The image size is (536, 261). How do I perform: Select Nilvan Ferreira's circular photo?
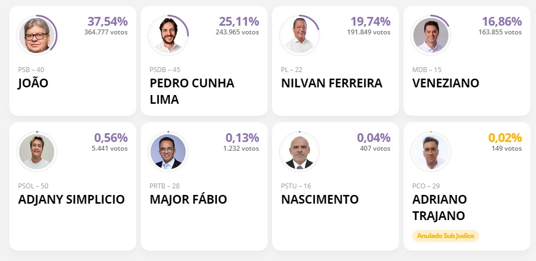click(x=299, y=35)
